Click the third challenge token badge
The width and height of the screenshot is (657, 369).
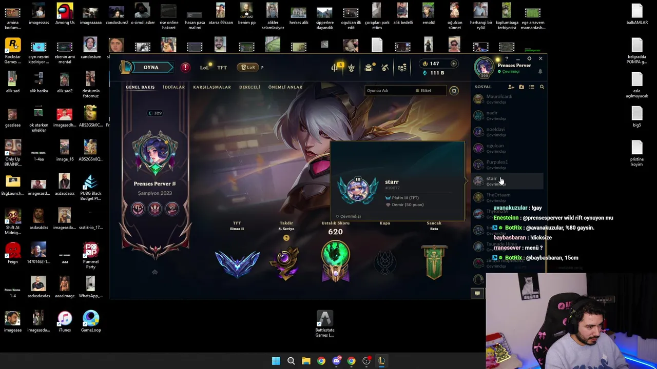172,208
